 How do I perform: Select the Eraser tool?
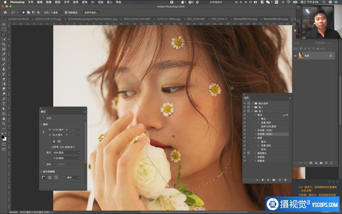(4, 79)
